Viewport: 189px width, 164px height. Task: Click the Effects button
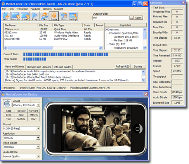(x=33, y=115)
